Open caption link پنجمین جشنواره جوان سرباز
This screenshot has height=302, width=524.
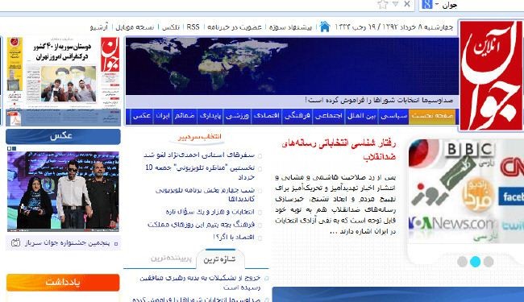[67, 243]
